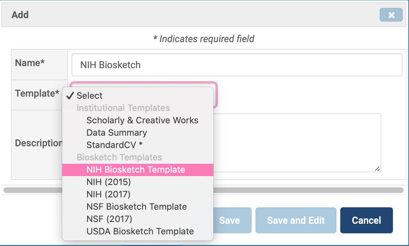Select the USDA Biosketch Template
This screenshot has width=409, height=246.
click(x=140, y=231)
